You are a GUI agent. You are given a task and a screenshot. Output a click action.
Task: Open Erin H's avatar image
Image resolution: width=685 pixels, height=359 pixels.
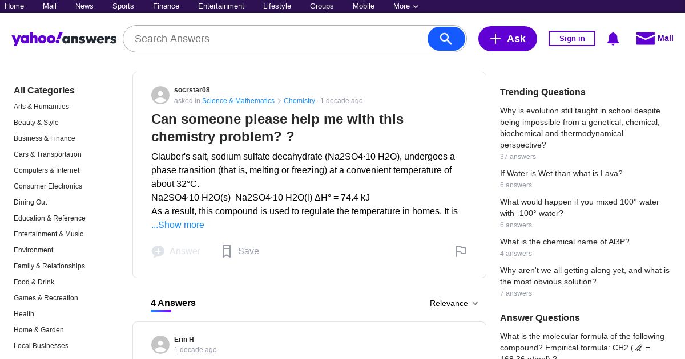click(160, 345)
